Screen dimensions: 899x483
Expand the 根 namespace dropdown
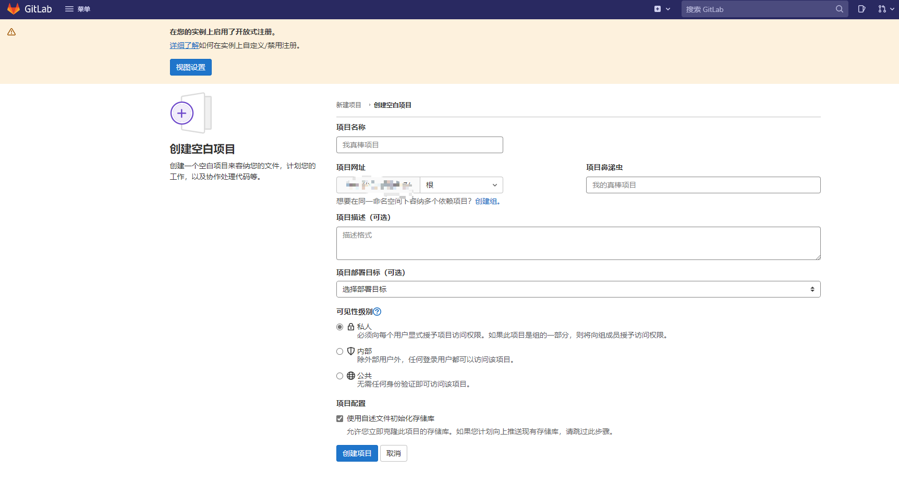pos(461,185)
